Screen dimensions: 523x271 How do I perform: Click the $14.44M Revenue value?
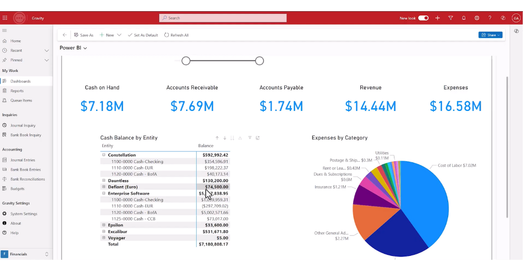370,106
